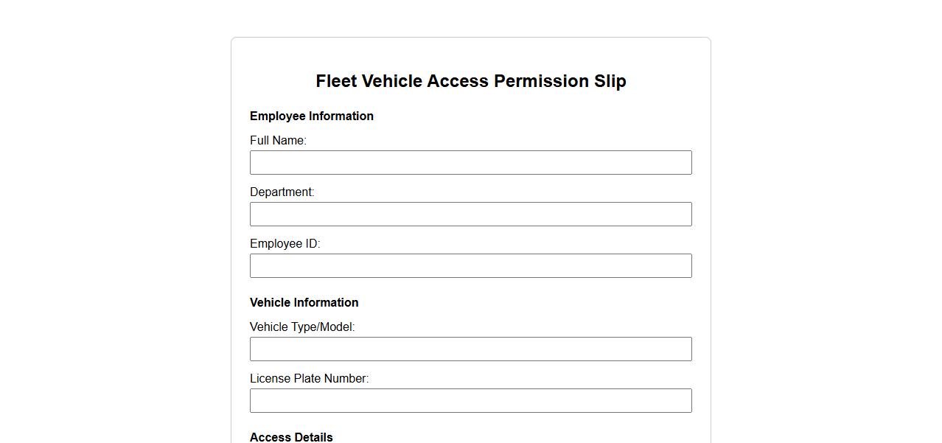Select the Employee ID input field
This screenshot has width=942, height=443.
click(470, 266)
